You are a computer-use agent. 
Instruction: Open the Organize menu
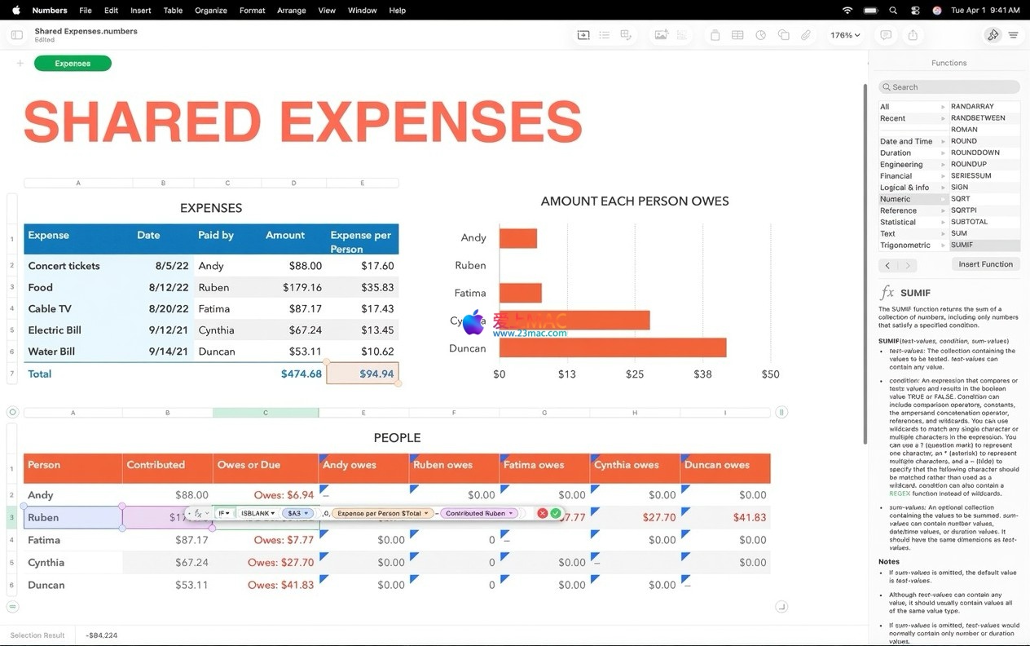pyautogui.click(x=210, y=11)
